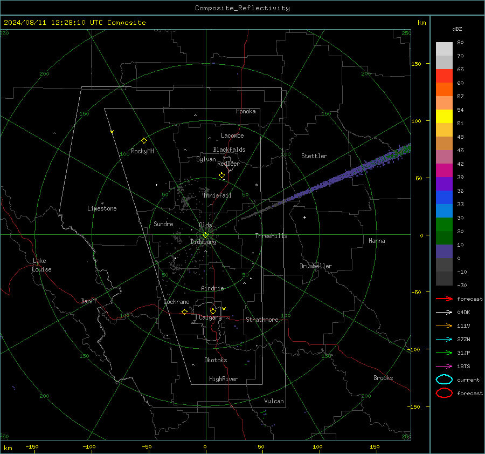Select the yellow diamond marker below RedDeer

coord(221,175)
